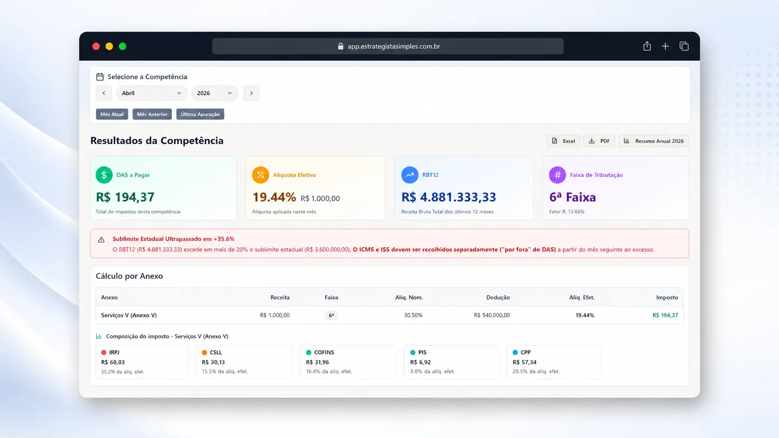Click the blue trend RBT12 icon
This screenshot has height=438, width=779.
point(410,175)
